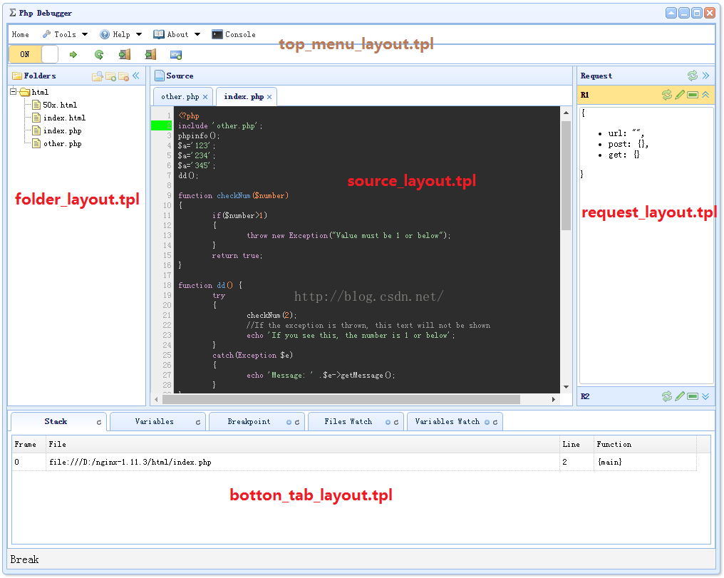Open index.html in the folder tree
This screenshot has width=724, height=578.
point(63,118)
